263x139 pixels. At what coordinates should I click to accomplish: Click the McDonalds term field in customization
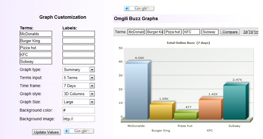[36, 34]
